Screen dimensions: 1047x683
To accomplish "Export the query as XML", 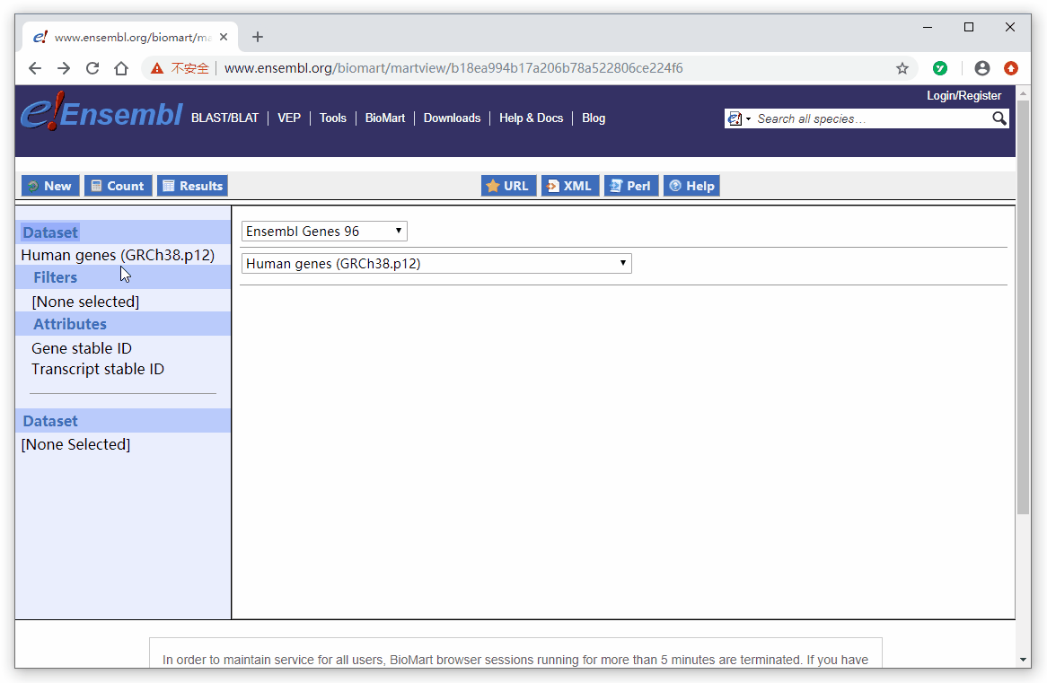I will pos(569,186).
